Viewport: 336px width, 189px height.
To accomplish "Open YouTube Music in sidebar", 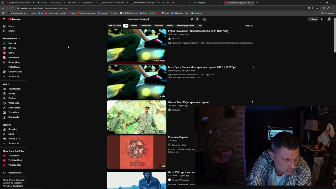I will [15, 160].
